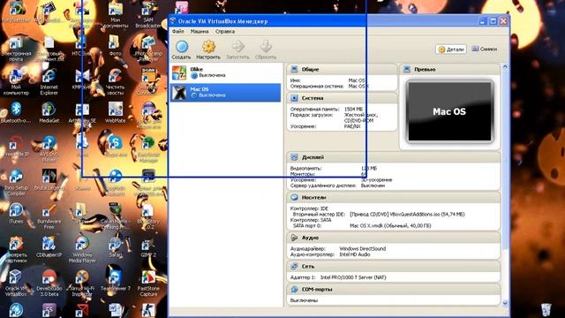Click the COM-порты section header
565x318 pixels.
[394, 289]
